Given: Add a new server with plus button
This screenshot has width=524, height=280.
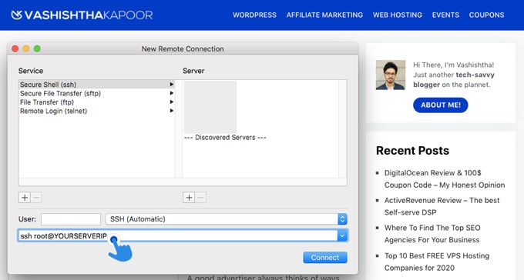Looking at the screenshot, I should pos(189,198).
